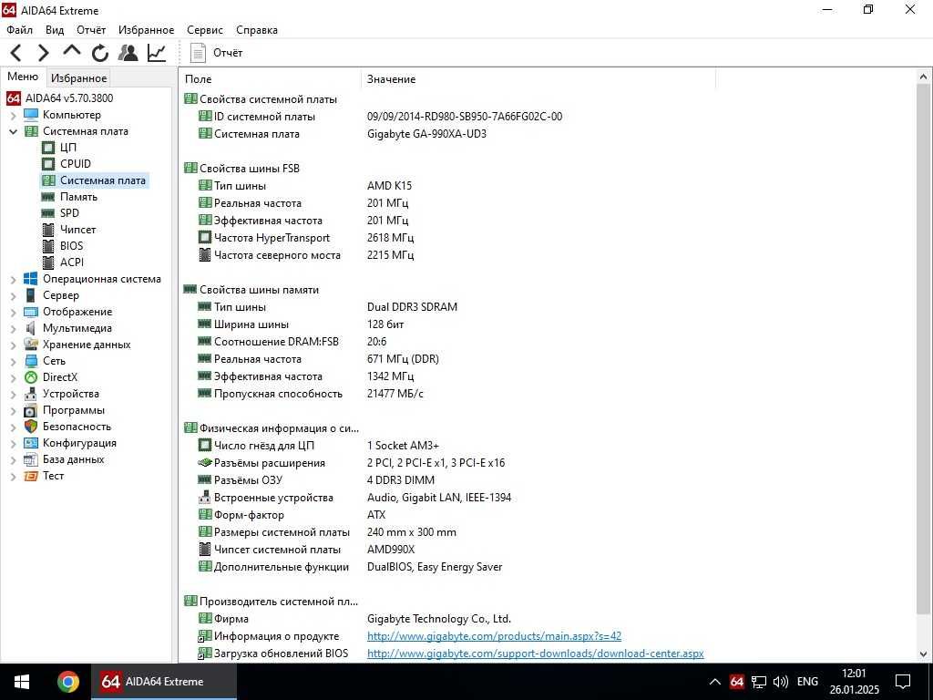Click the Безопасность shield icon

31,427
